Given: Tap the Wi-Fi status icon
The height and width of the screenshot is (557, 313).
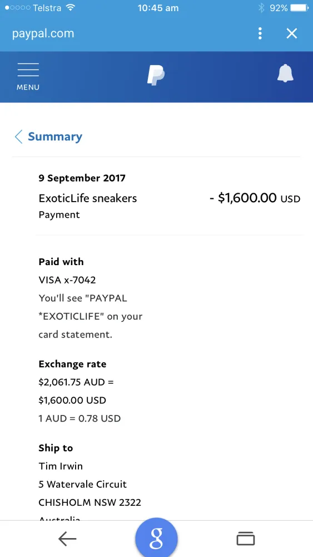Looking at the screenshot, I should coord(71,7).
